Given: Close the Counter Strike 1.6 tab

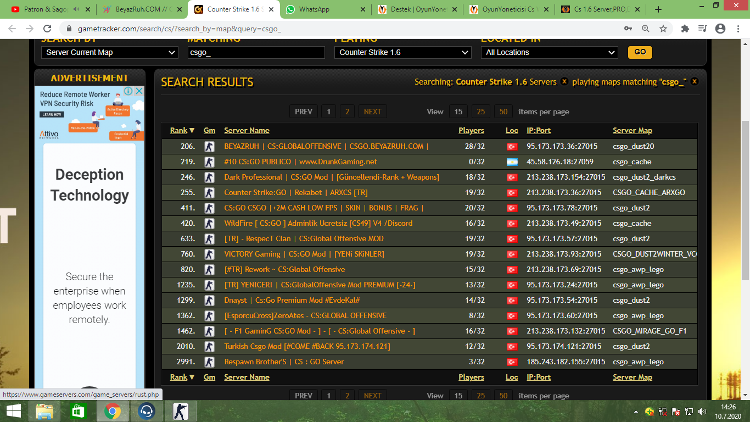Looking at the screenshot, I should (270, 9).
